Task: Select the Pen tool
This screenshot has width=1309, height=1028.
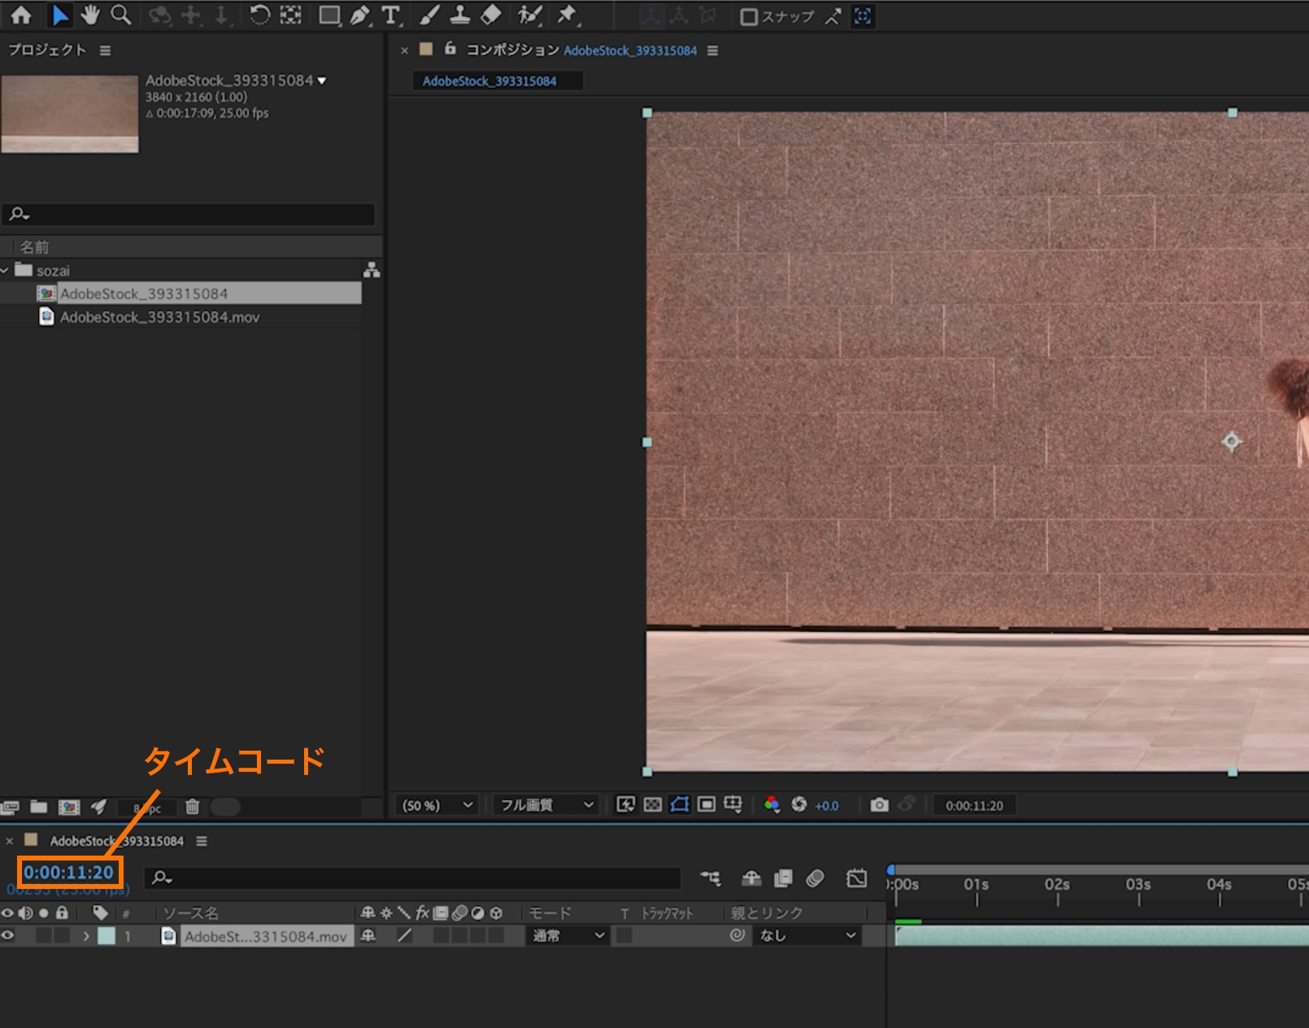Action: click(x=359, y=15)
